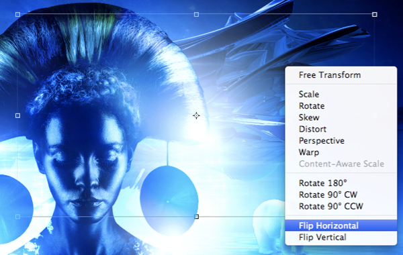Apply Rotate 180° to the selection
Screen dimensions: 403x255
341,183
